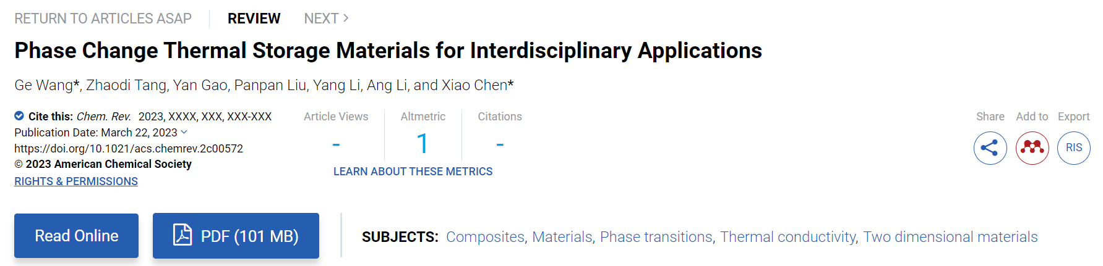Click the blue checkmark beside Cite this
The width and height of the screenshot is (1103, 266).
pos(19,116)
